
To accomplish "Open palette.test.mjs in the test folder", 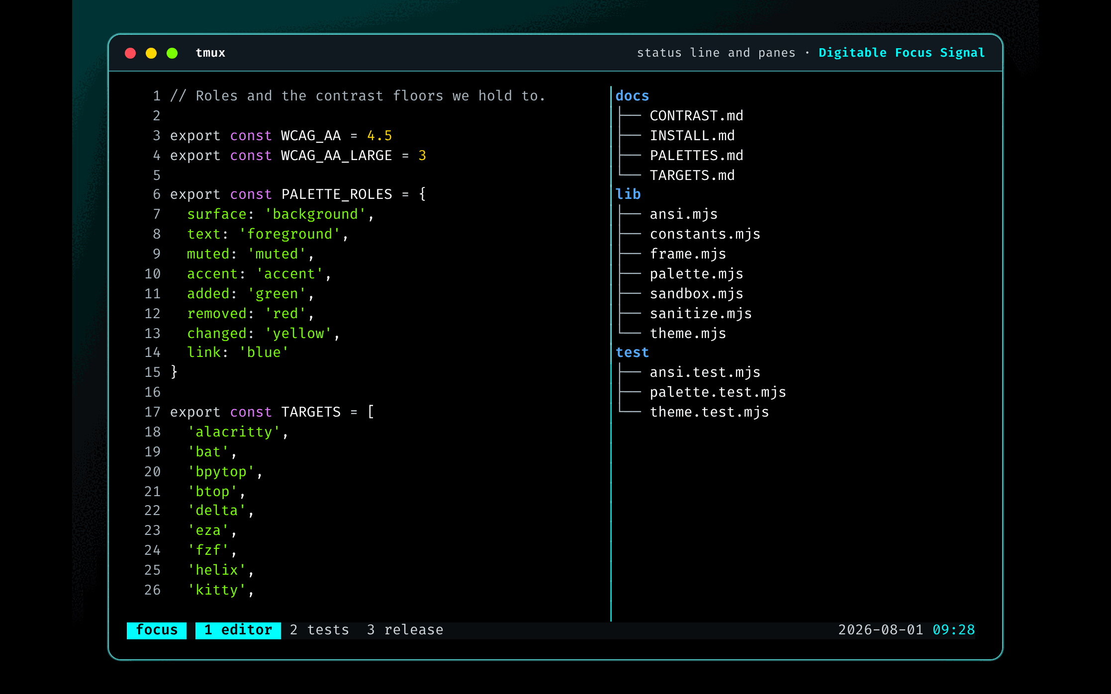I will (x=718, y=392).
